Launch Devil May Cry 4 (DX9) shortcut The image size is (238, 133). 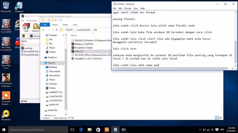pos(6,26)
